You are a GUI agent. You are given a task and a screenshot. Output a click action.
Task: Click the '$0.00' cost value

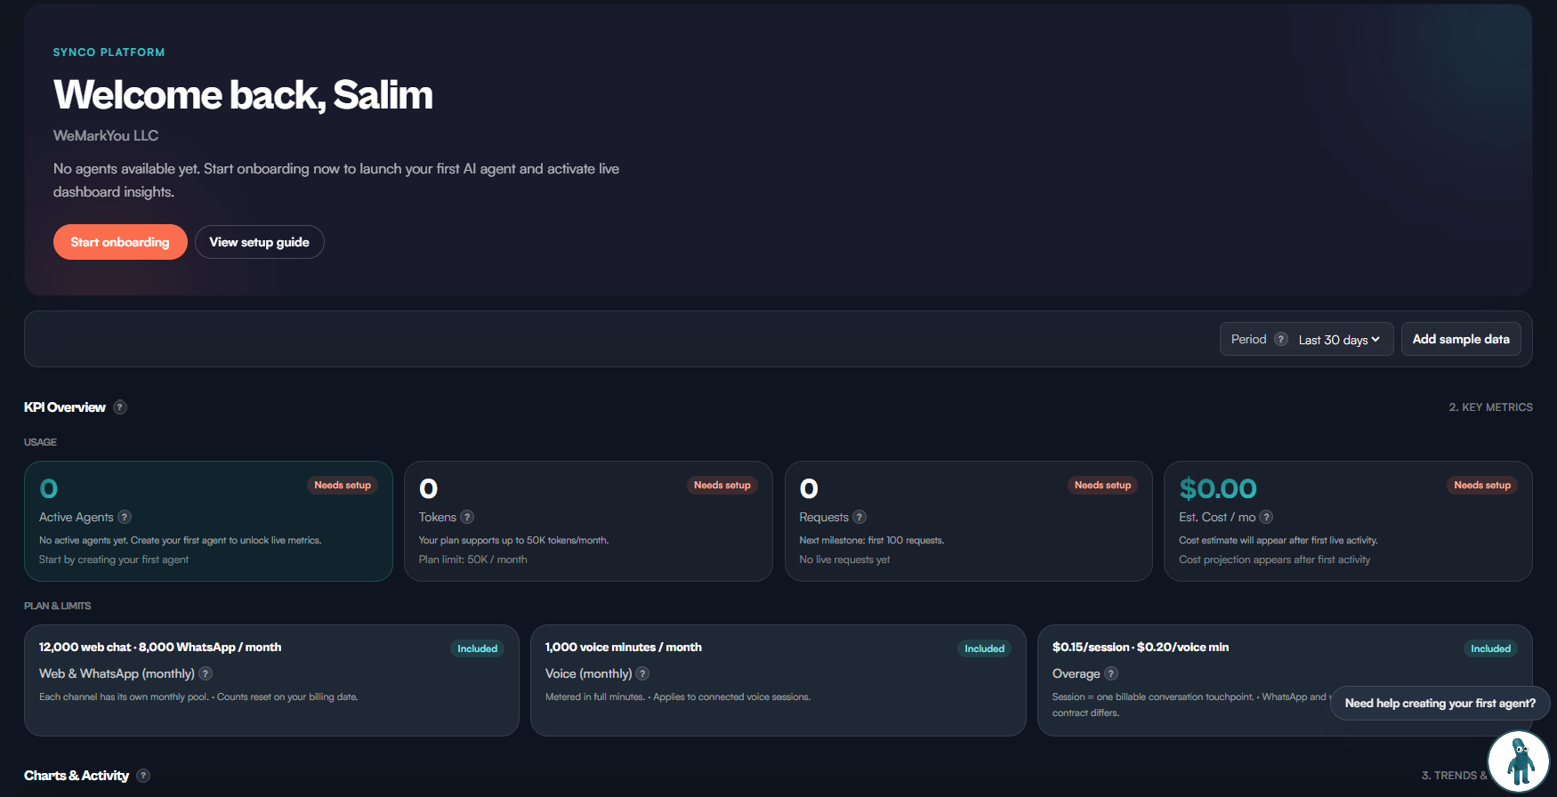point(1218,488)
